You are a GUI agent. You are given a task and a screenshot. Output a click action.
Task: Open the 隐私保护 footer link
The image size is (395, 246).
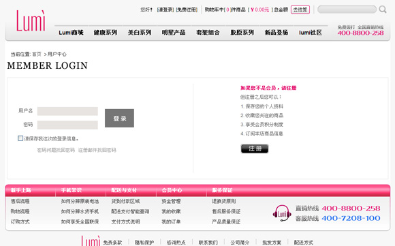pyautogui.click(x=144, y=243)
